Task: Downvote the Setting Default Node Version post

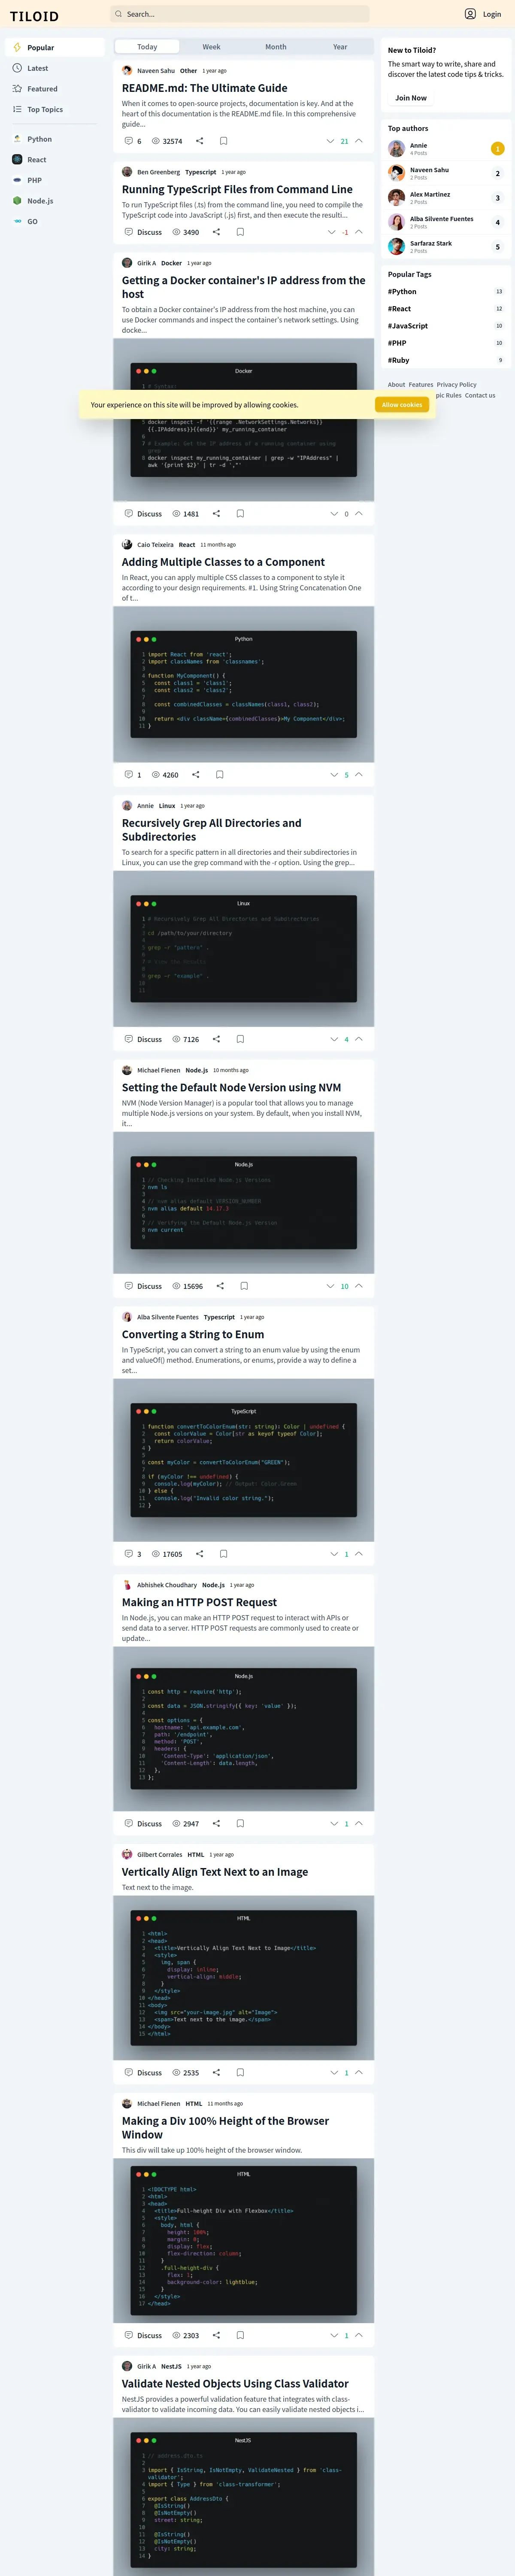Action: click(330, 1286)
